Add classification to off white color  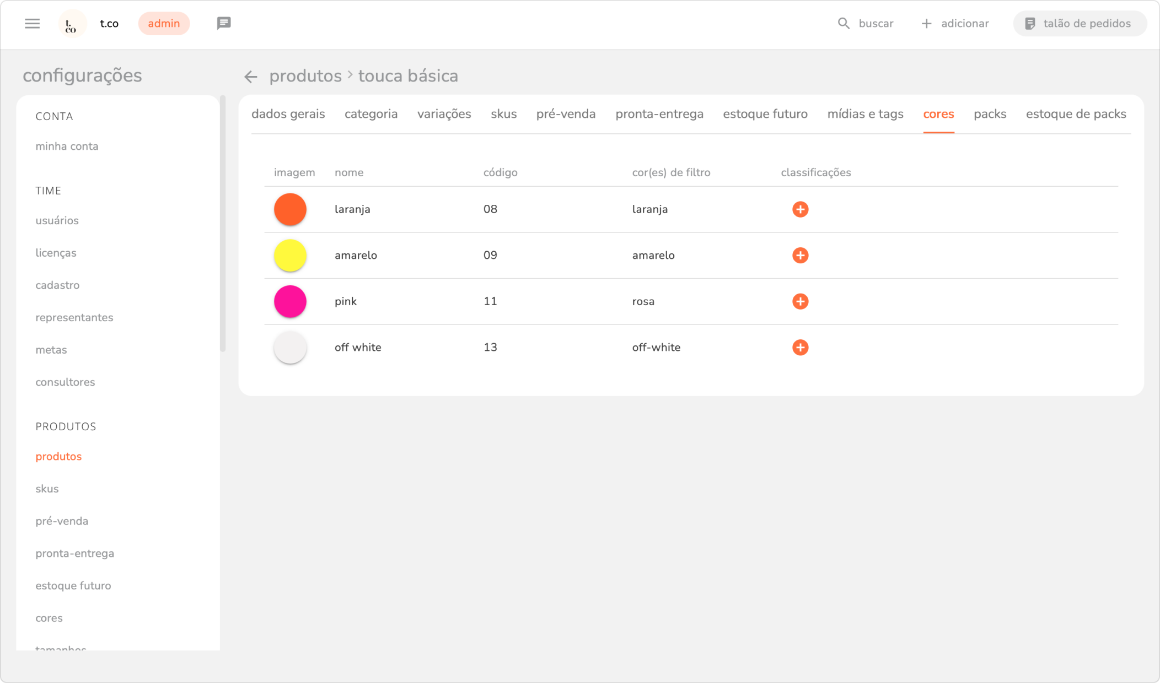pyautogui.click(x=800, y=348)
